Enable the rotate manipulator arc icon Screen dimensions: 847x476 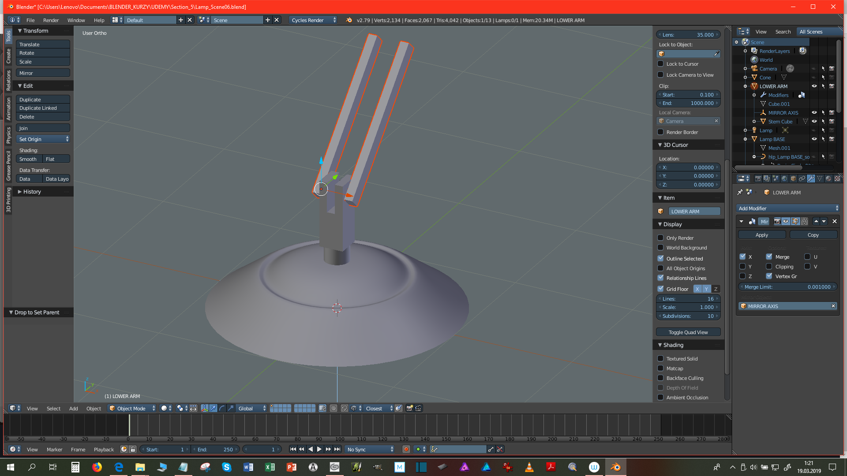click(222, 408)
